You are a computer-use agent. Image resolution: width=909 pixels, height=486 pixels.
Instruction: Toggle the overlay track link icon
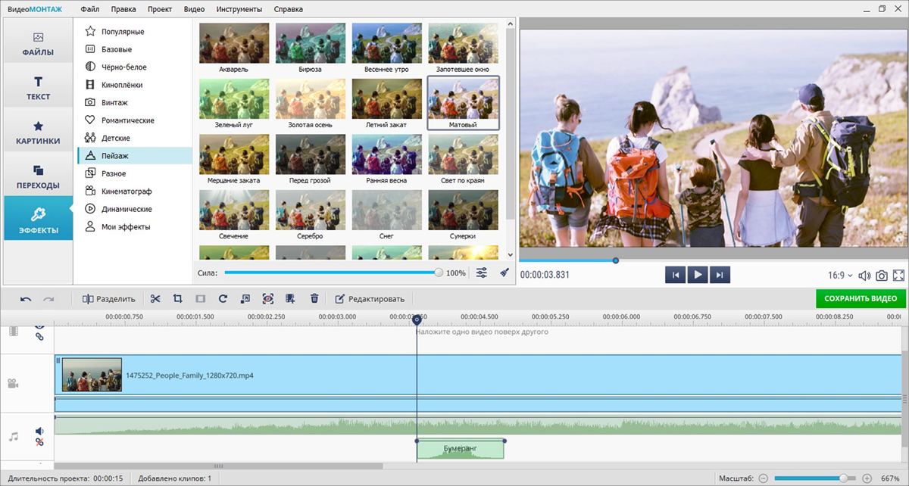click(39, 337)
